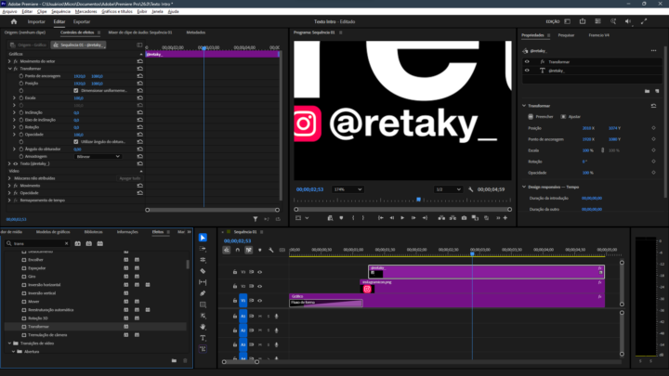Step forward one frame in monitor

pyautogui.click(x=413, y=218)
